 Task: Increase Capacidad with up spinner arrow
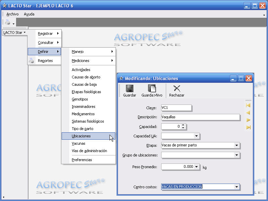point(183,125)
